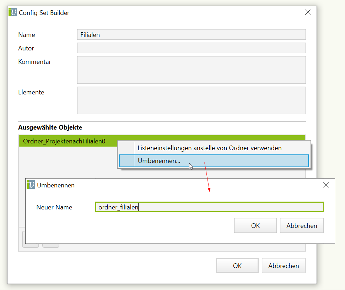The image size is (345, 290).
Task: Click the Config Set Builder title text
Action: (x=44, y=13)
